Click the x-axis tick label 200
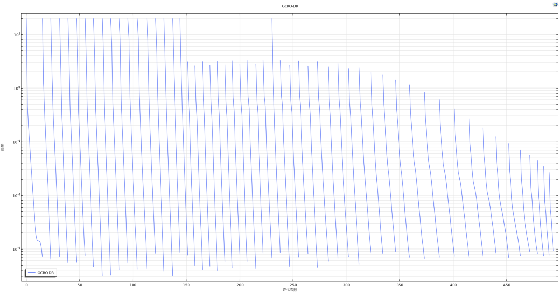 point(240,285)
